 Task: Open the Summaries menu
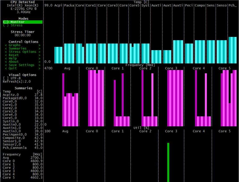[x=23, y=48]
